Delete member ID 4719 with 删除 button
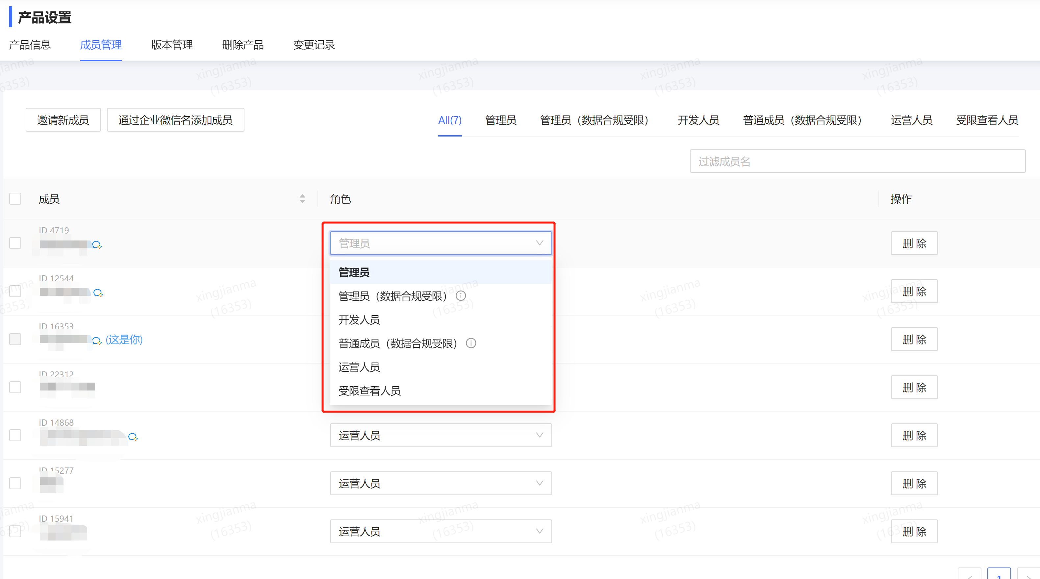This screenshot has height=579, width=1040. (914, 243)
